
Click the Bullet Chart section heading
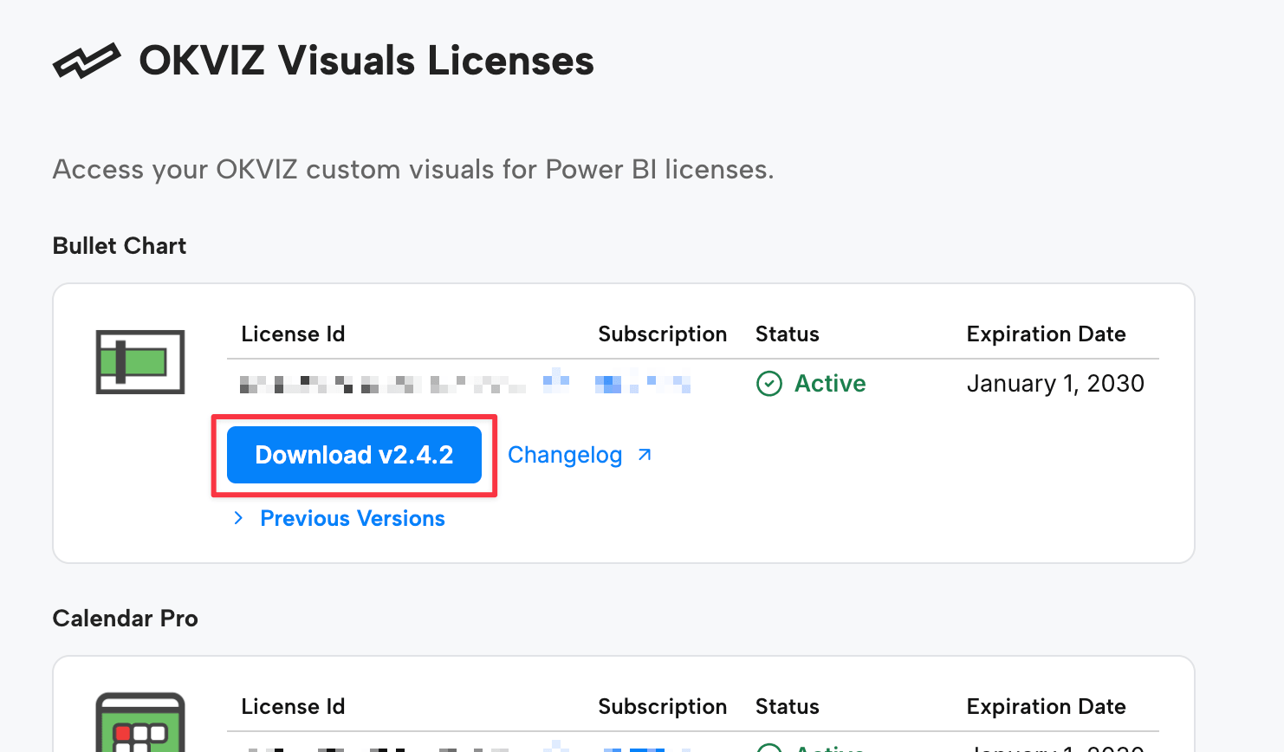click(x=120, y=246)
